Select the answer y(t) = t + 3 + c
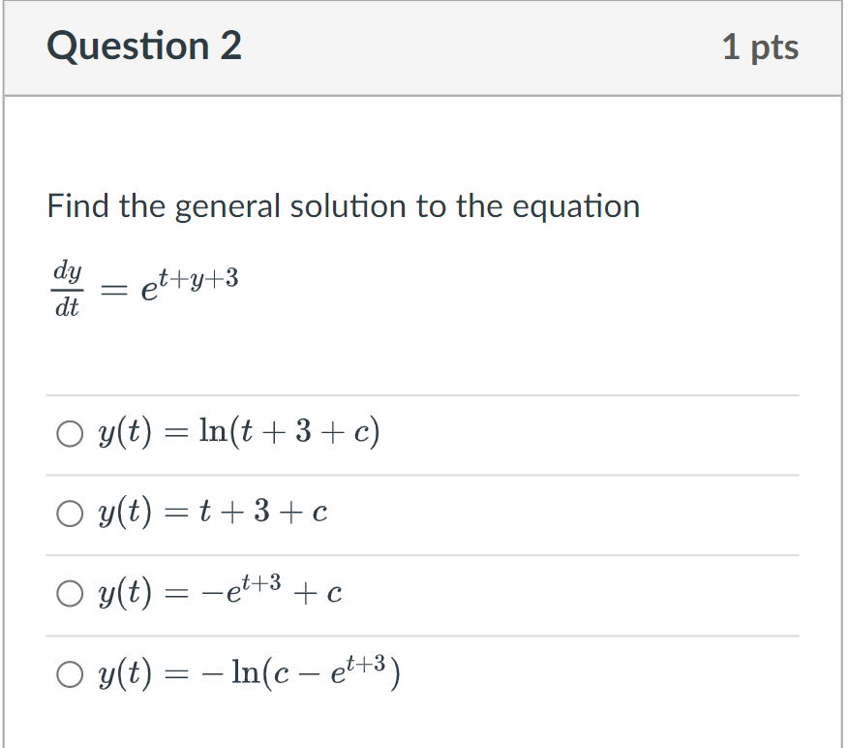848x748 pixels. 70,513
